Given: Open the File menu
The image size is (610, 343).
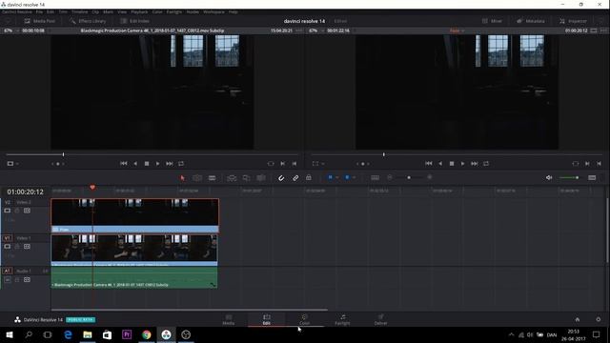Looking at the screenshot, I should 39,12.
